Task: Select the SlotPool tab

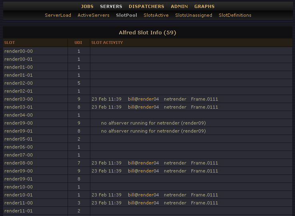Action: pyautogui.click(x=126, y=15)
